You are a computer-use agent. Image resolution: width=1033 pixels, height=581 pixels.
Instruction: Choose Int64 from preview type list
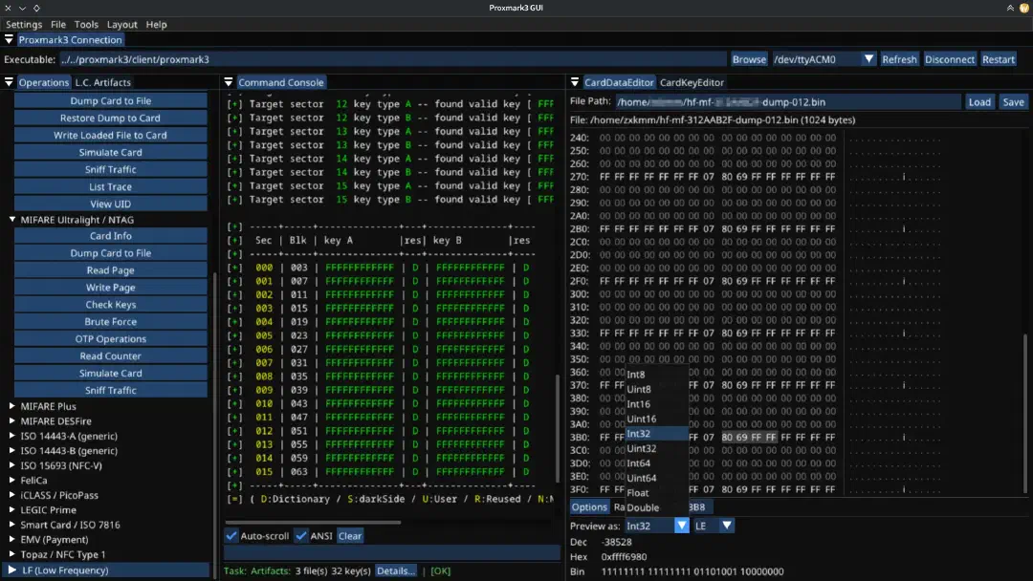pos(656,463)
